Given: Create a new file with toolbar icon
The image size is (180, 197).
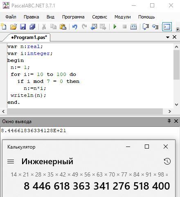Looking at the screenshot, I should point(4,27).
